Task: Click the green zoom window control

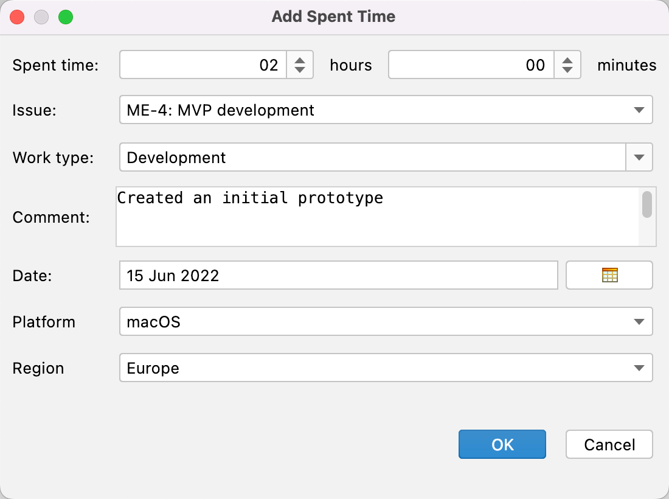Action: click(x=66, y=17)
